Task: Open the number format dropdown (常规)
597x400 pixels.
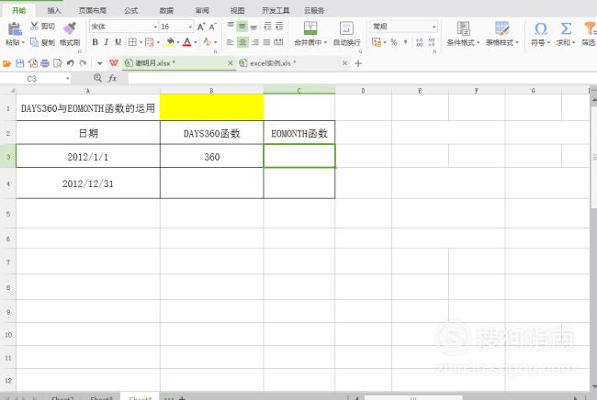Action: pos(434,27)
